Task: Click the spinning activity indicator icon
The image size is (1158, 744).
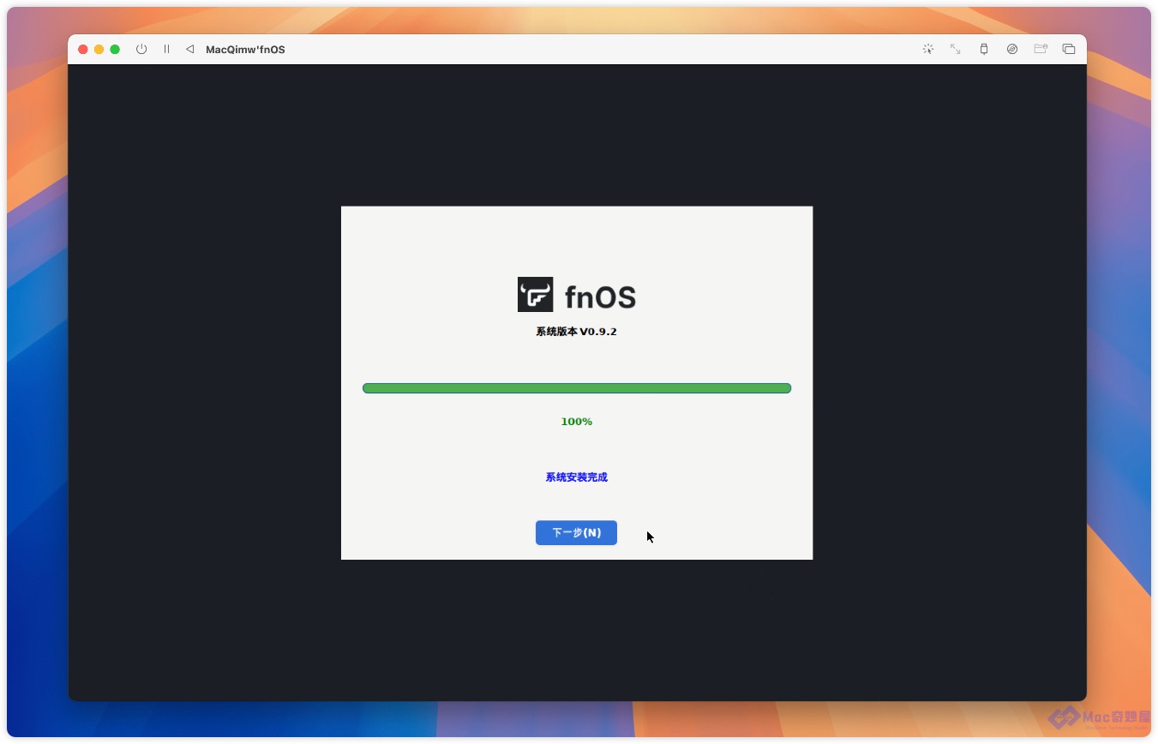Action: (927, 49)
